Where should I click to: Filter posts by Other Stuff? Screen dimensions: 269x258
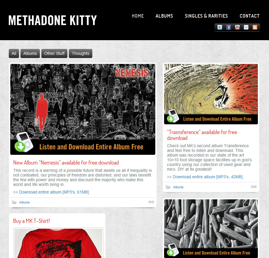(x=55, y=53)
